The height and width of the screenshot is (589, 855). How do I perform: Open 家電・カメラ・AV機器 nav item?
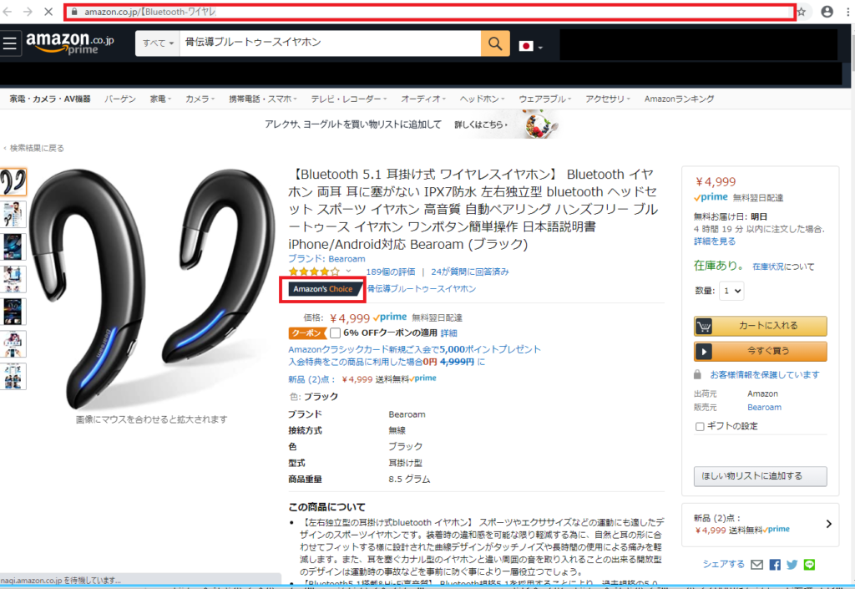[50, 99]
